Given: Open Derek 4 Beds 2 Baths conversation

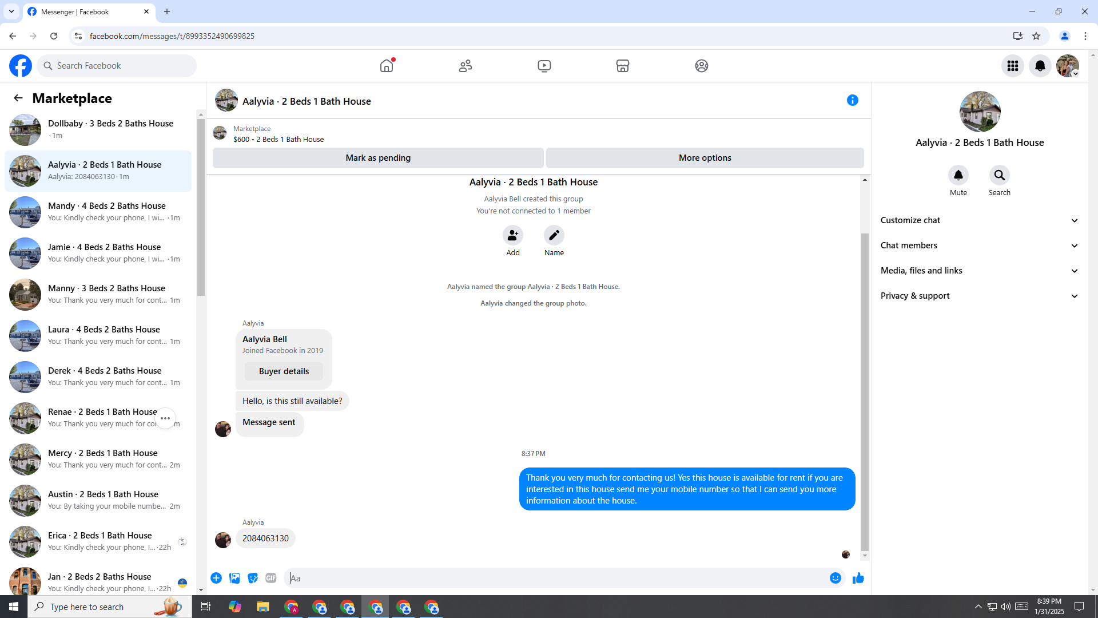Looking at the screenshot, I should (x=98, y=377).
